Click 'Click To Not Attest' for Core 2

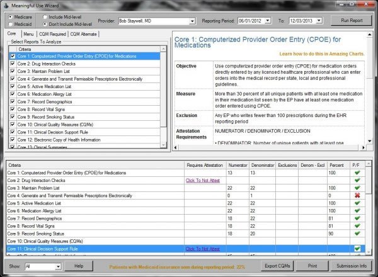[x=202, y=180]
